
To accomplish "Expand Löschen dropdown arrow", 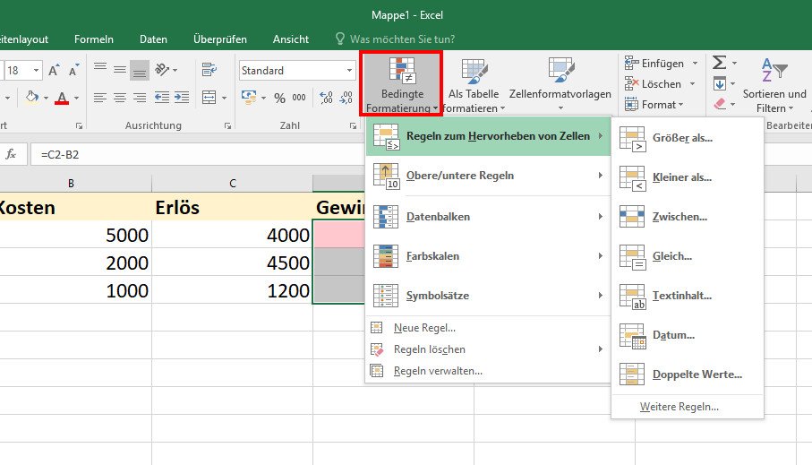I will pyautogui.click(x=692, y=84).
